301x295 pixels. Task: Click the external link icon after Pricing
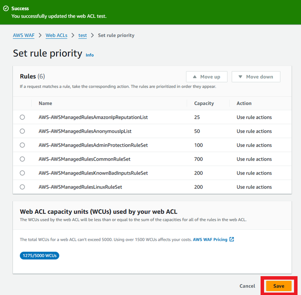click(232, 239)
